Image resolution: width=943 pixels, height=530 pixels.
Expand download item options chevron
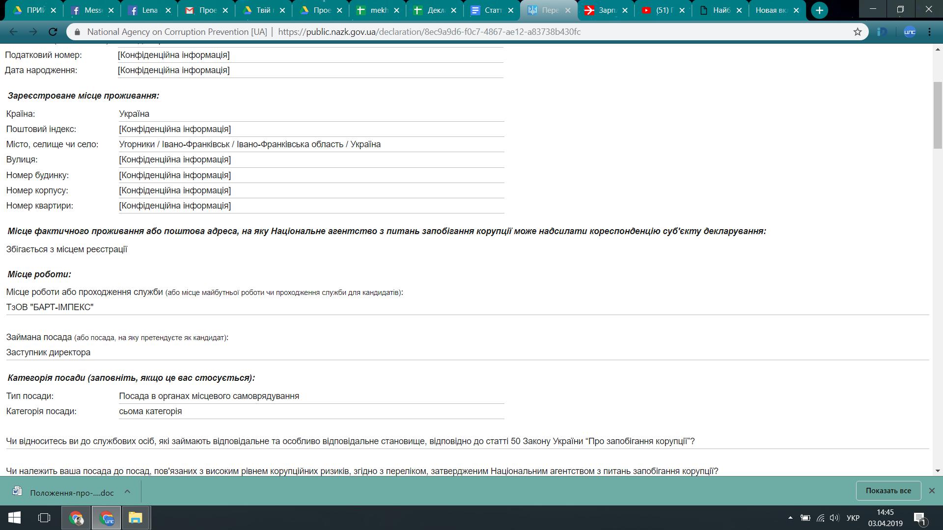[x=127, y=491]
